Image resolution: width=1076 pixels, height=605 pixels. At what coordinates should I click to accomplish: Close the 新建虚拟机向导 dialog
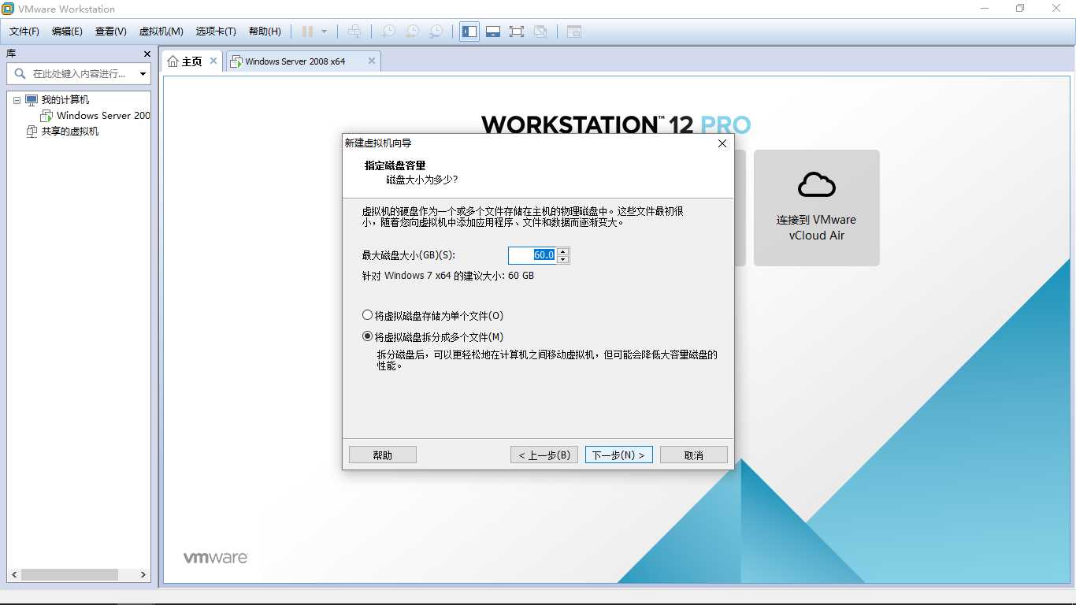tap(722, 143)
